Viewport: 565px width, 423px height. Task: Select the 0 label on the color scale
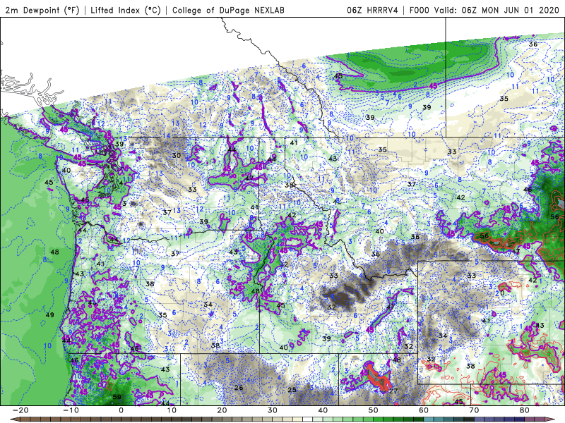pos(121,410)
